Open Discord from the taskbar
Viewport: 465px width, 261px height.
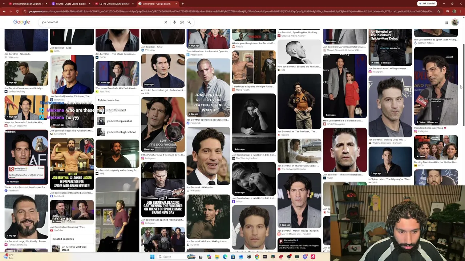point(305,257)
